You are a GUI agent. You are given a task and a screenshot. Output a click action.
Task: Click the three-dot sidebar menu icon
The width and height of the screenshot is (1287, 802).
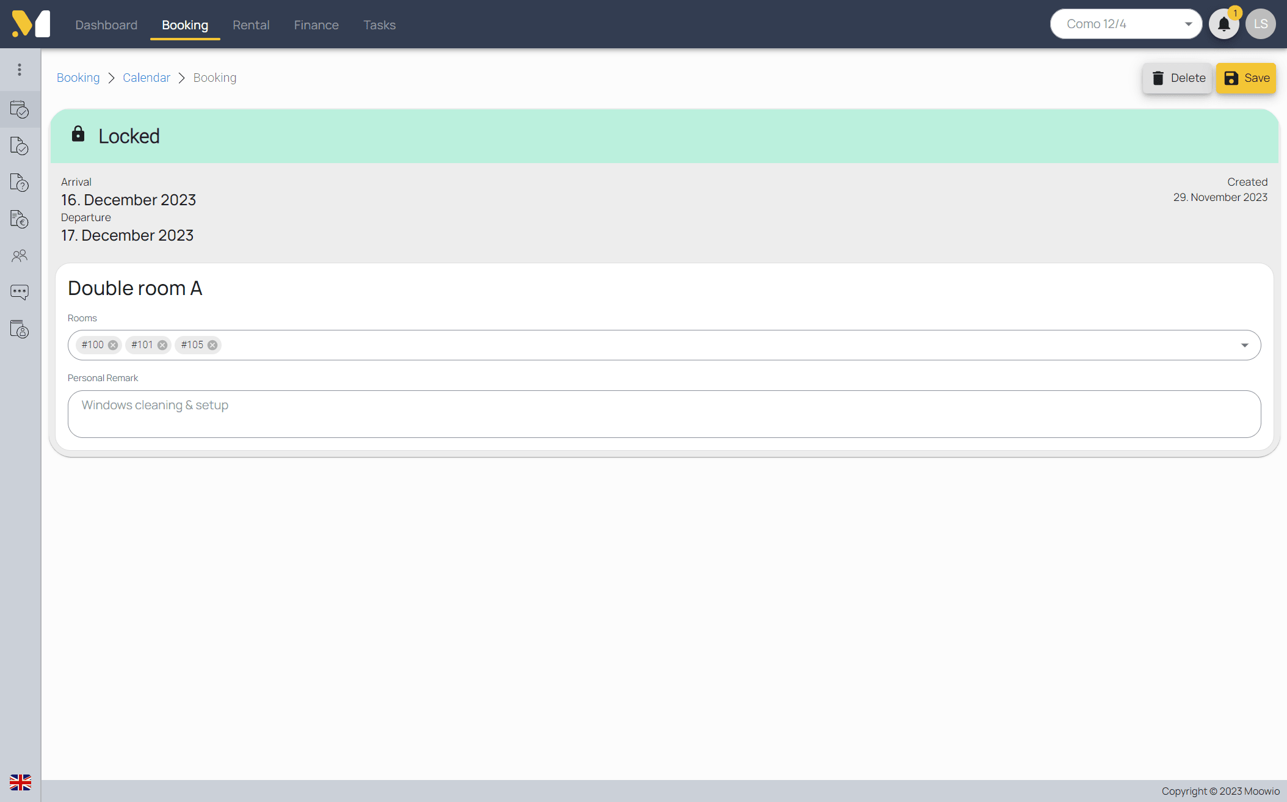(20, 70)
